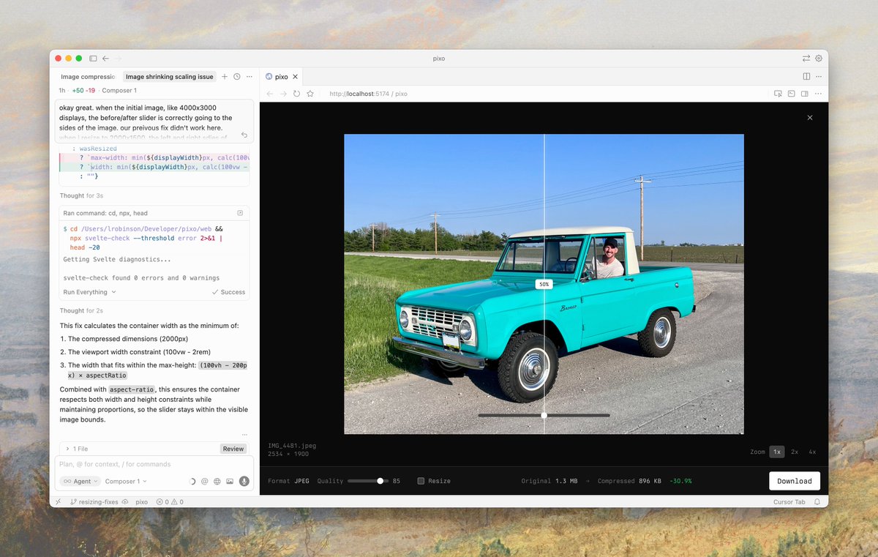Click the element selector icon in browser toolbar

click(x=778, y=94)
